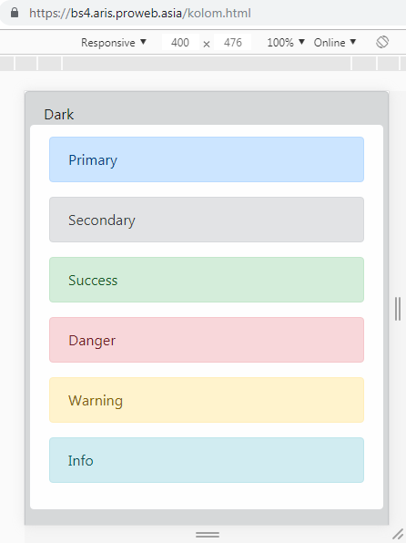Click the blue Primary alert box
The width and height of the screenshot is (406, 543).
coord(207,159)
